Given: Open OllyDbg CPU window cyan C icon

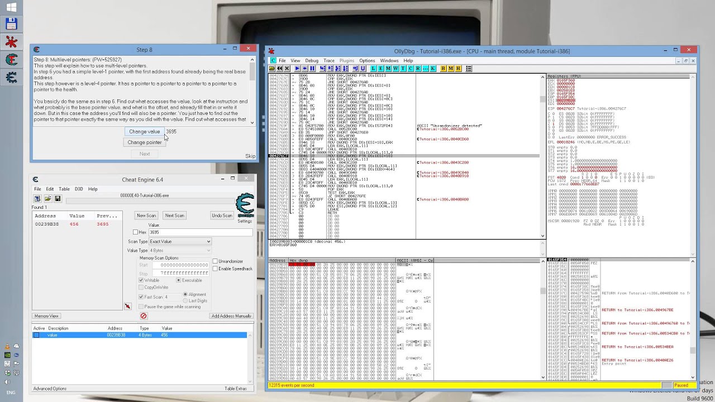Looking at the screenshot, I should pyautogui.click(x=410, y=68).
